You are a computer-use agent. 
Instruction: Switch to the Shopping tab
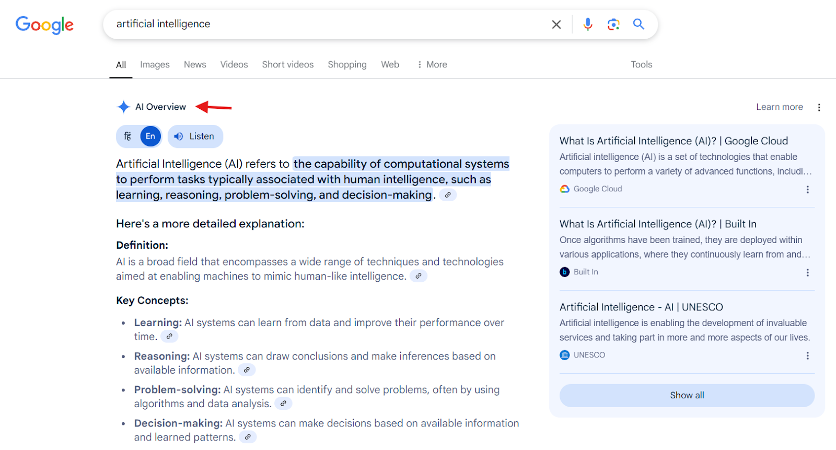[347, 64]
